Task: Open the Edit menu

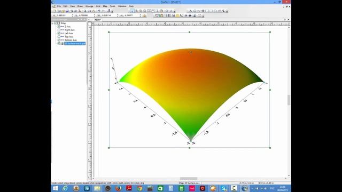Action: tap(65, 6)
